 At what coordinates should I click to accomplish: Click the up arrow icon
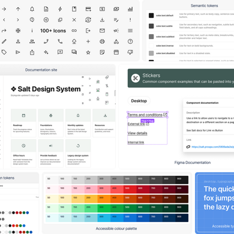click(x=18, y=9)
